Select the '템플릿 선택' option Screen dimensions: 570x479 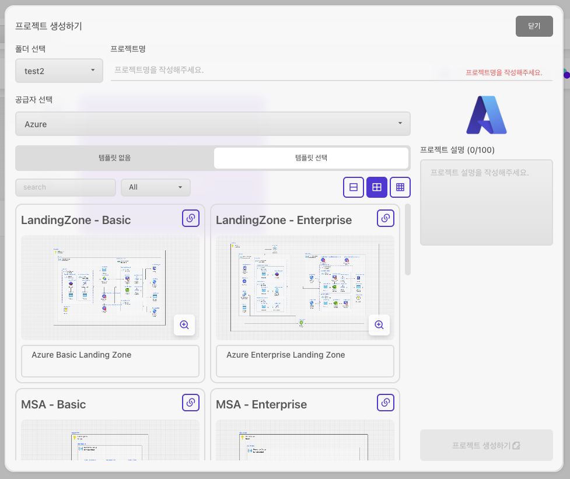point(311,158)
